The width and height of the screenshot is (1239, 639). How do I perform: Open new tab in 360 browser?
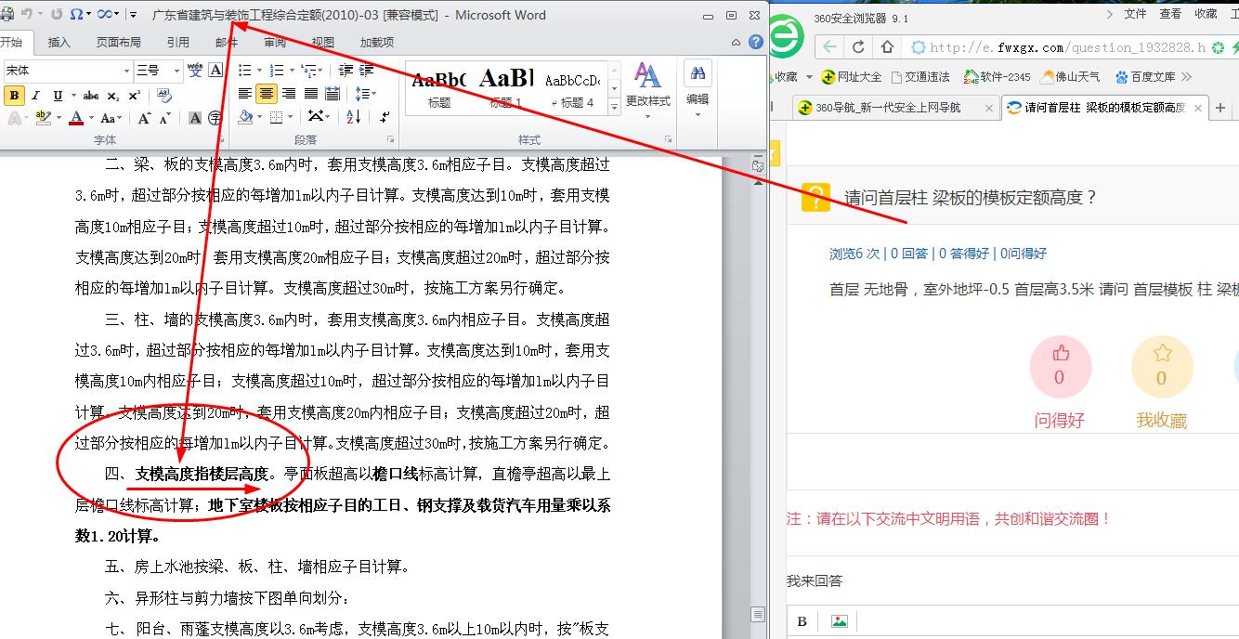(x=1221, y=108)
